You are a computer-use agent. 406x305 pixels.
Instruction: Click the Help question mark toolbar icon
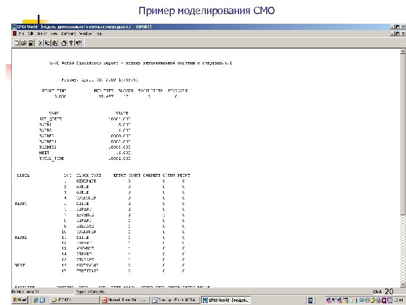tap(71, 43)
